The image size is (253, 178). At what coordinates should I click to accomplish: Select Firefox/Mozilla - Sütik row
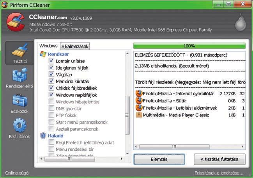click(x=190, y=101)
